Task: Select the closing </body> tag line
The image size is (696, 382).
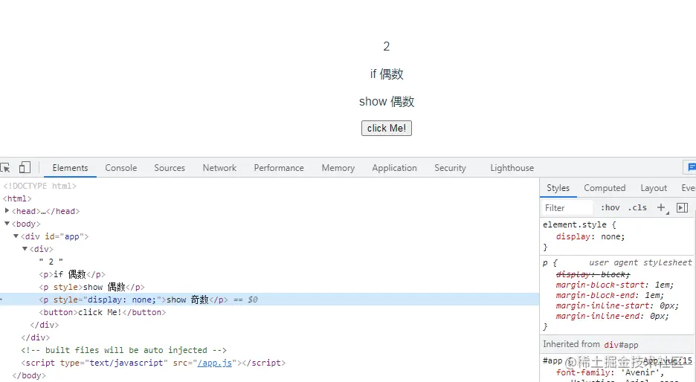Action: [x=29, y=375]
